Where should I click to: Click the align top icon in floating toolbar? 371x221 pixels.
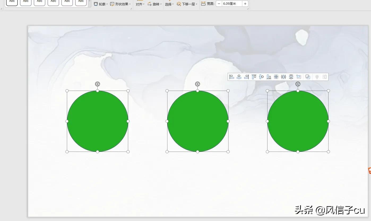(254, 77)
